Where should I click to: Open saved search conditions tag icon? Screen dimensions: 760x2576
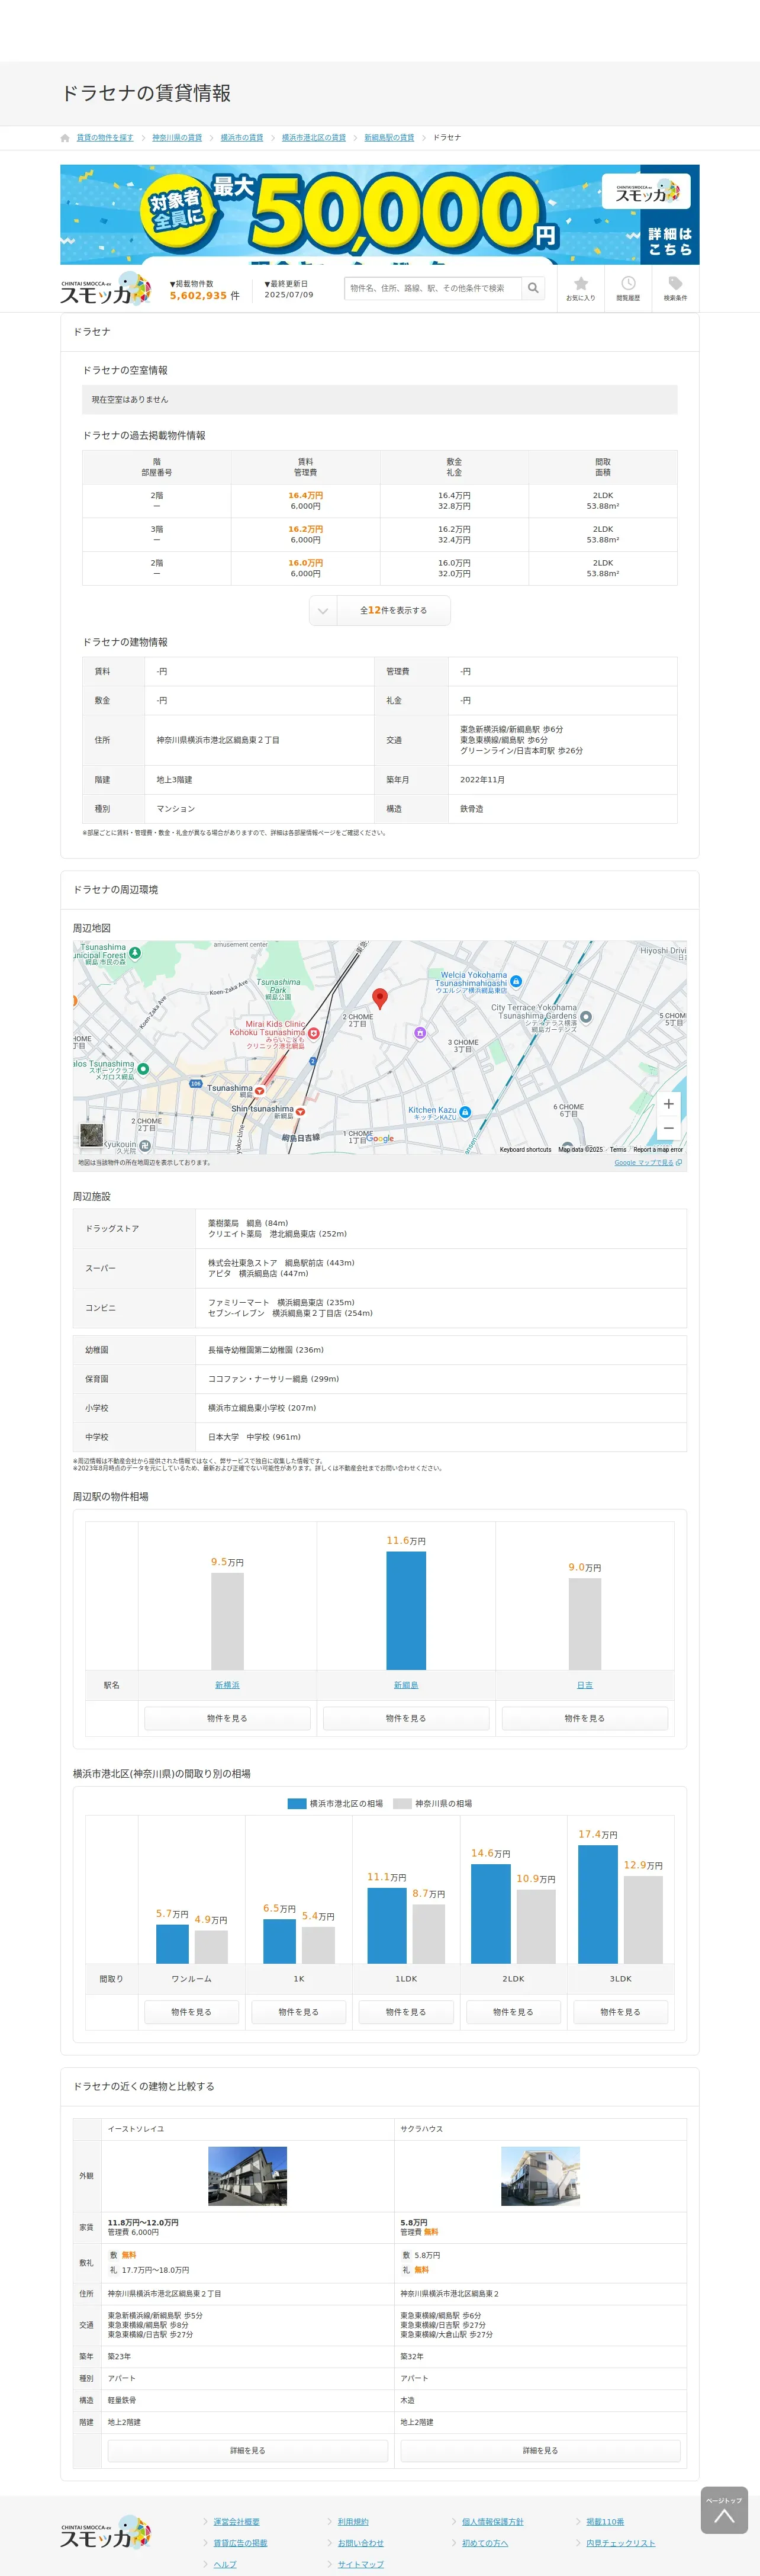click(x=675, y=288)
